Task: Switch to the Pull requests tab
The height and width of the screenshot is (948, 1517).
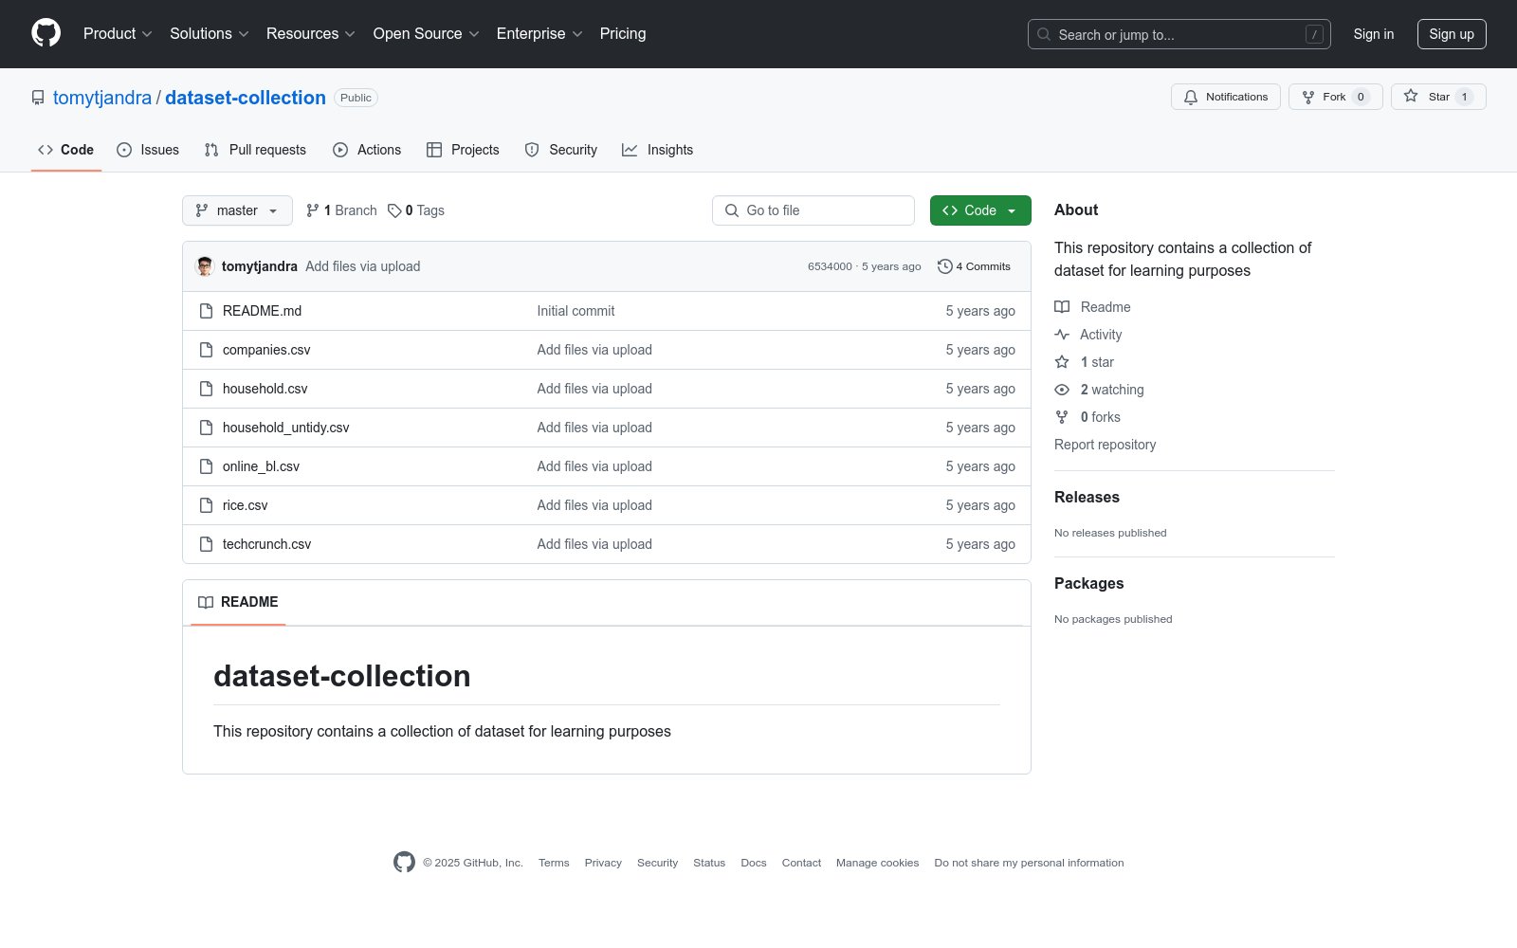Action: (x=255, y=150)
